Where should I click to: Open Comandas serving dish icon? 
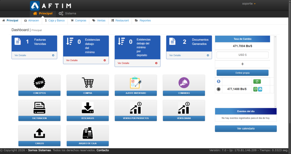184,83
